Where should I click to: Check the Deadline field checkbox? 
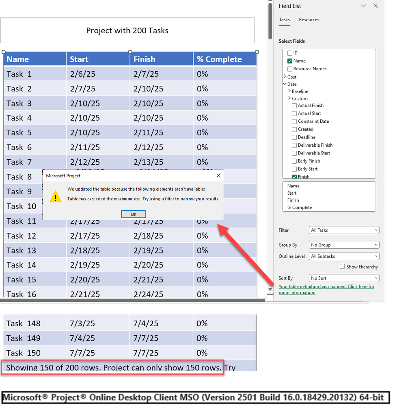[x=294, y=137]
